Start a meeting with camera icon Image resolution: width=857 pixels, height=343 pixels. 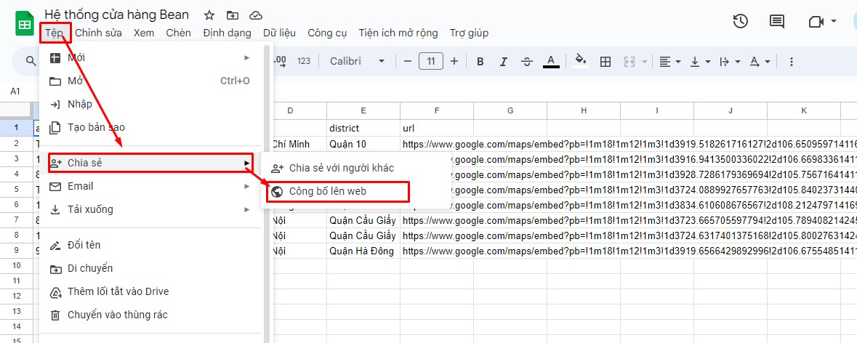pos(816,21)
